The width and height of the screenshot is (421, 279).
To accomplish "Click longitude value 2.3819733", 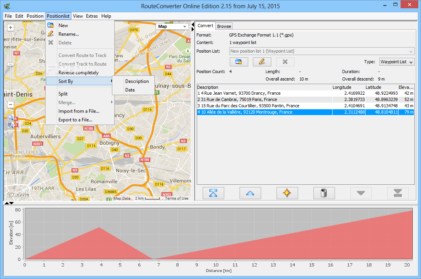I will coord(354,99).
